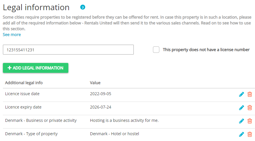Screen dimensions: 255x141
Task: Click the license number input field
Action: (68, 50)
